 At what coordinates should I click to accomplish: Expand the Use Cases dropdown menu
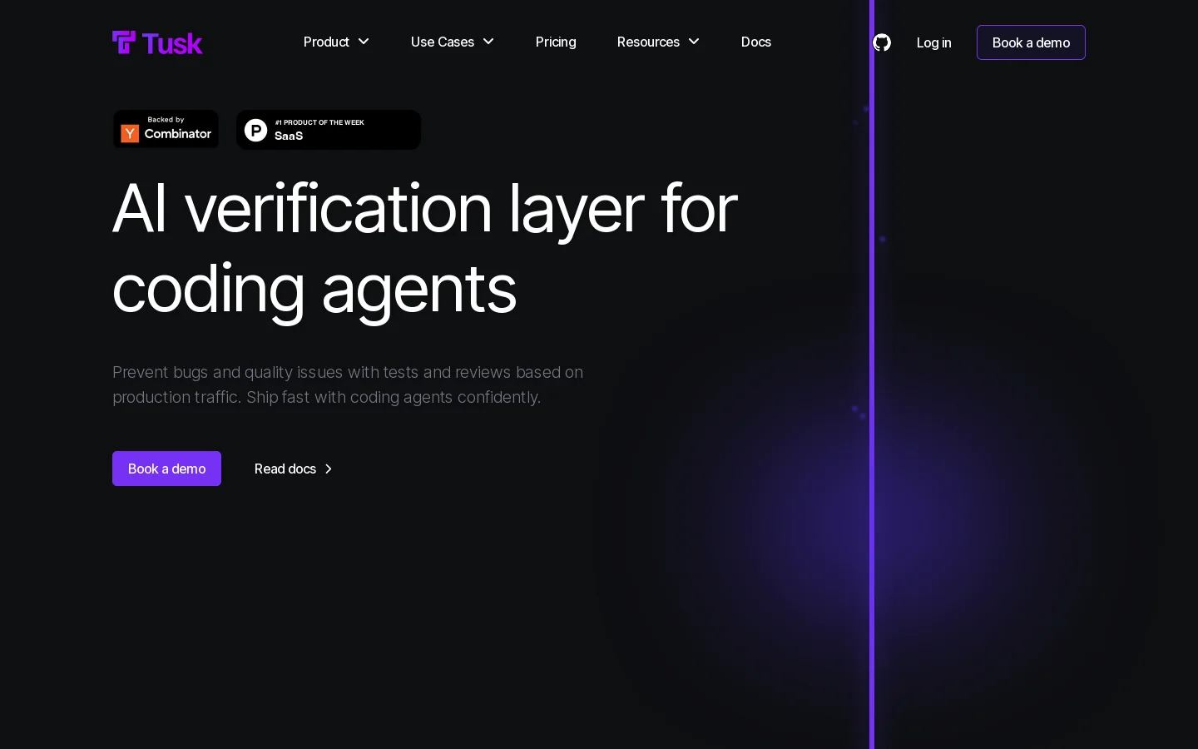(453, 42)
